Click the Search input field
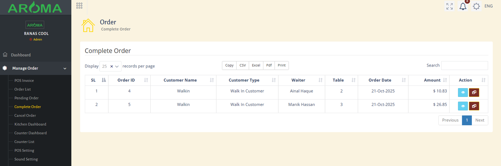The height and width of the screenshot is (166, 501). 464,65
